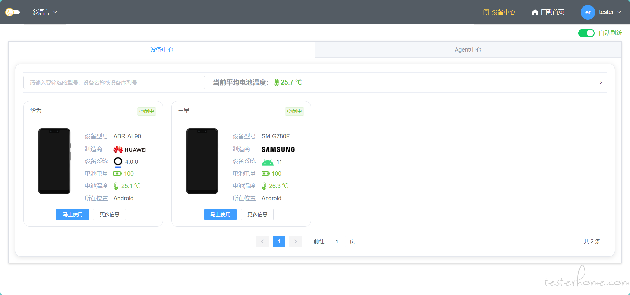Go back via 回到首页
The image size is (630, 295).
pyautogui.click(x=548, y=12)
